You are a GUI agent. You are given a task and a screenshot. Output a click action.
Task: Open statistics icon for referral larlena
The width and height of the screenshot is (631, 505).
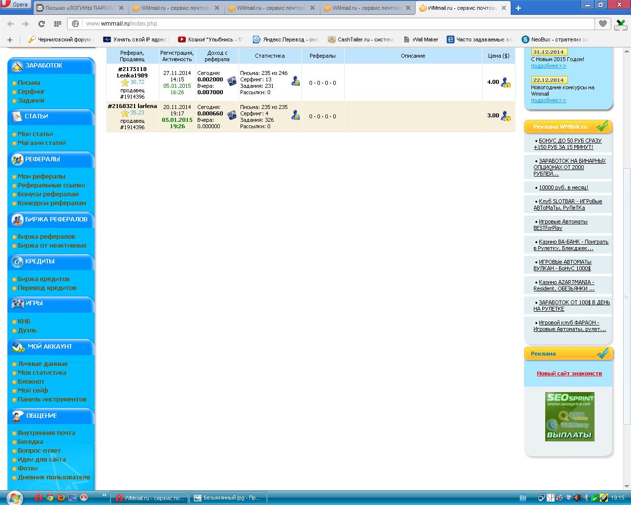point(295,115)
